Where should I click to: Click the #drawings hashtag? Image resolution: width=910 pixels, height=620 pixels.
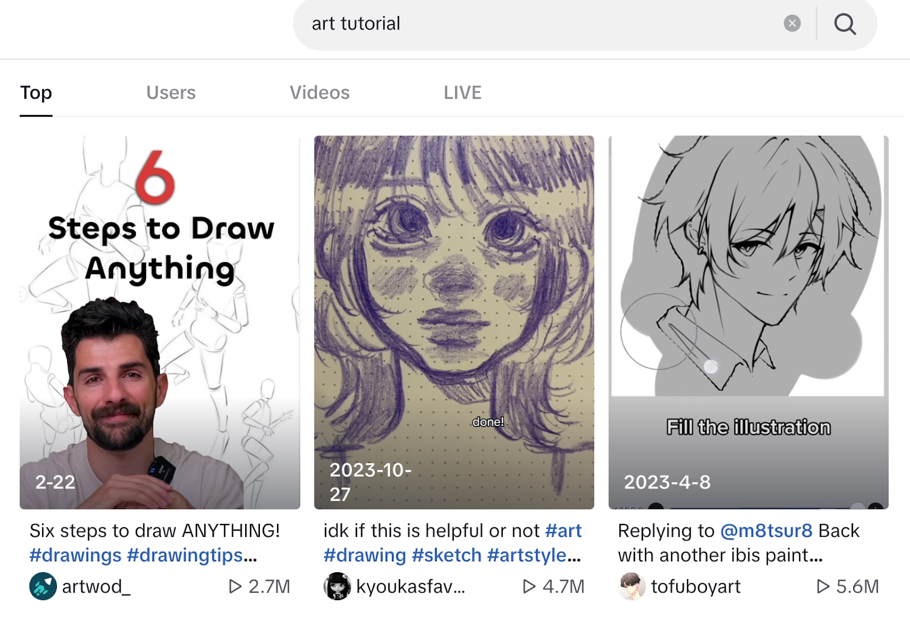(x=75, y=555)
